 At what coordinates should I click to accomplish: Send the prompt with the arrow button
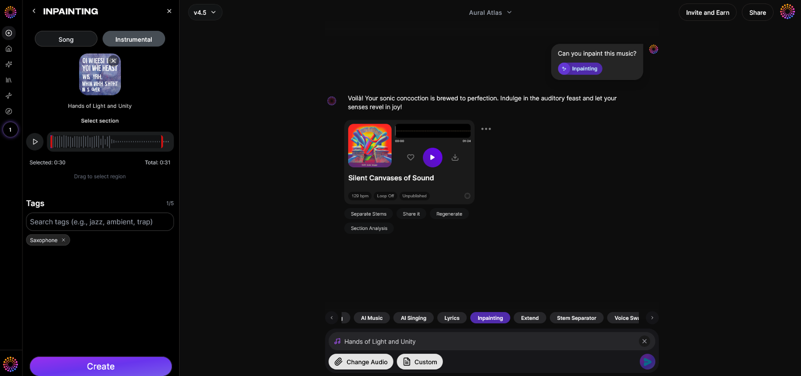tap(647, 362)
